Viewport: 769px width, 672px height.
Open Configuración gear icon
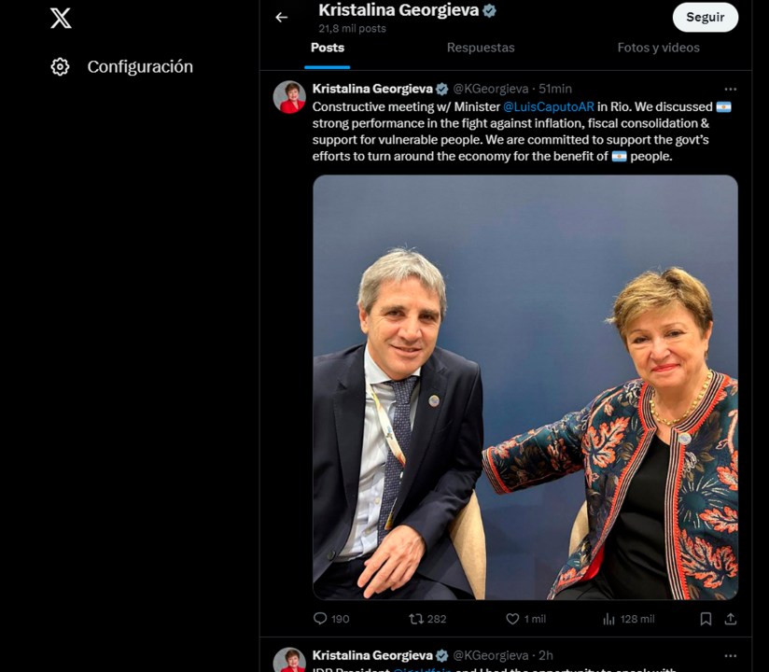tap(60, 66)
